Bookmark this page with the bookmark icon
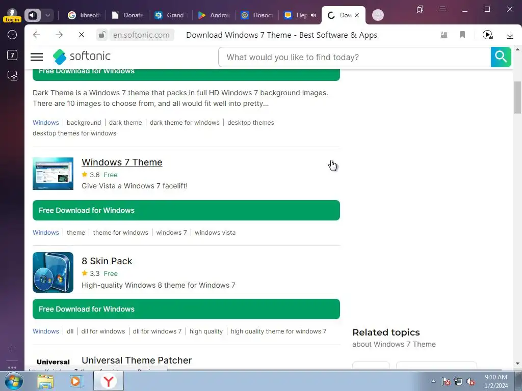The image size is (522, 391). point(462,35)
